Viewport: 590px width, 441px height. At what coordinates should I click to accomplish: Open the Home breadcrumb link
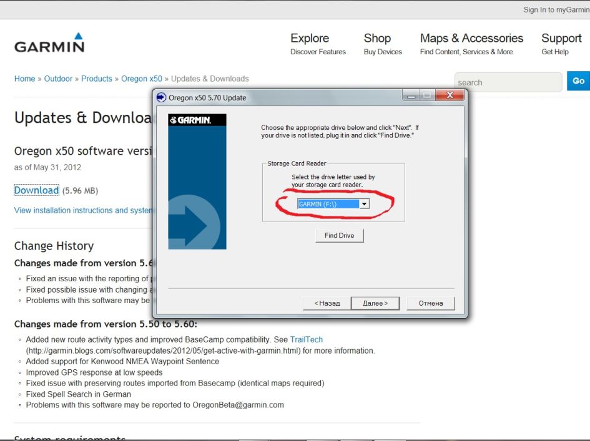click(25, 79)
